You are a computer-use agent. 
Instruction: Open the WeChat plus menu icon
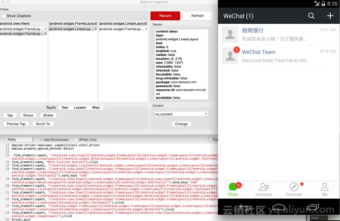click(330, 16)
